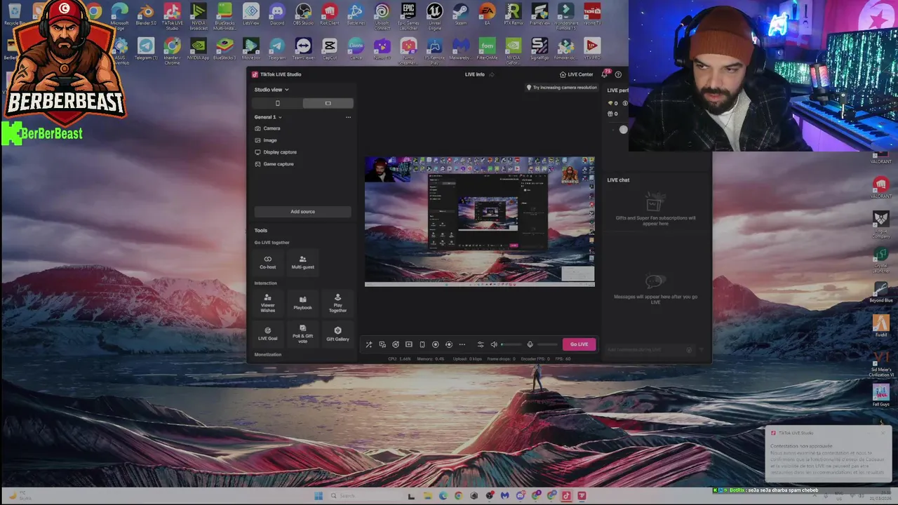Open Discord desktop shortcut
Image resolution: width=898 pixels, height=505 pixels.
(277, 14)
